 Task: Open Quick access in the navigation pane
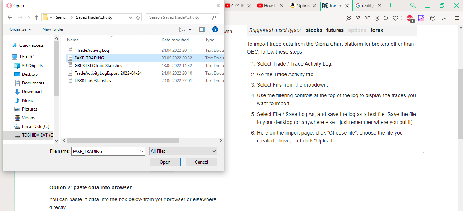[32, 45]
